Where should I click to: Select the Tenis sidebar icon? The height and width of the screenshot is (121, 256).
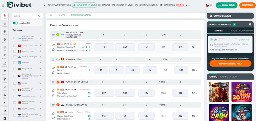tap(4, 48)
